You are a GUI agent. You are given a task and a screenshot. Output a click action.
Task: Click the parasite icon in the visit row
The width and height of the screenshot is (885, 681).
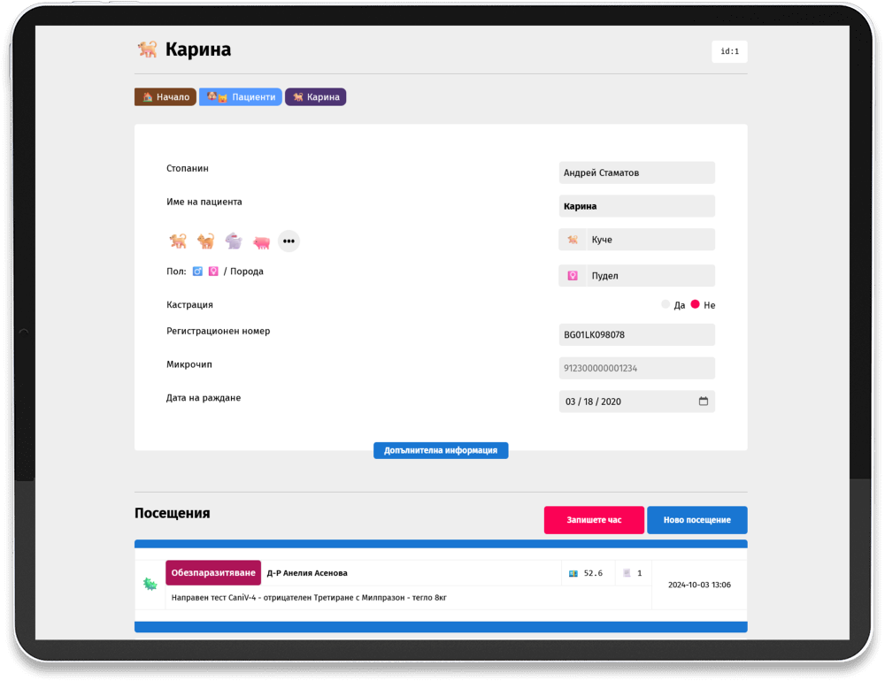[x=150, y=584]
